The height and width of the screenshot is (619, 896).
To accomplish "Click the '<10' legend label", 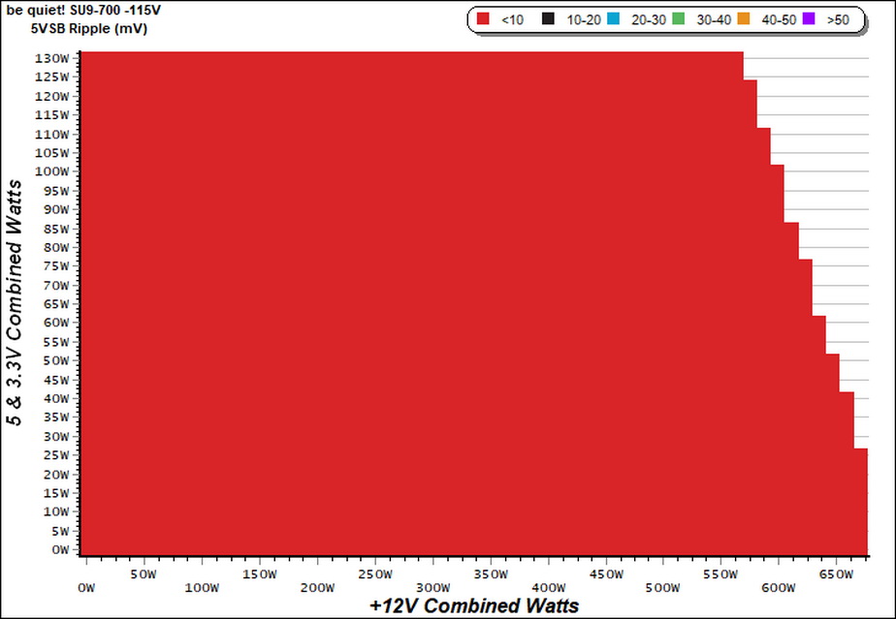I will click(512, 20).
